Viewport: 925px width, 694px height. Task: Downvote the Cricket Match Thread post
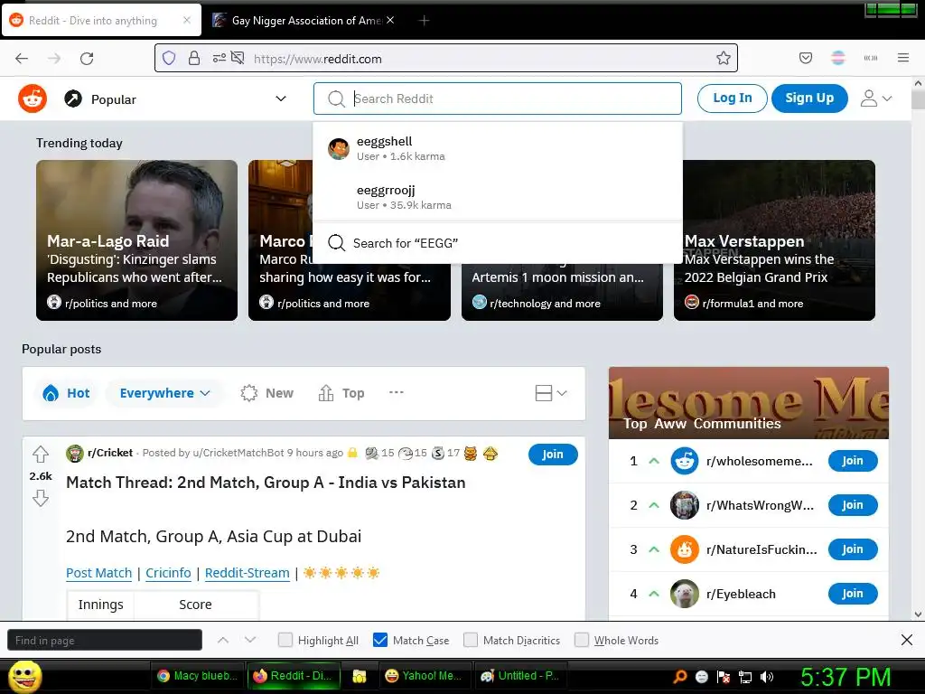click(40, 498)
